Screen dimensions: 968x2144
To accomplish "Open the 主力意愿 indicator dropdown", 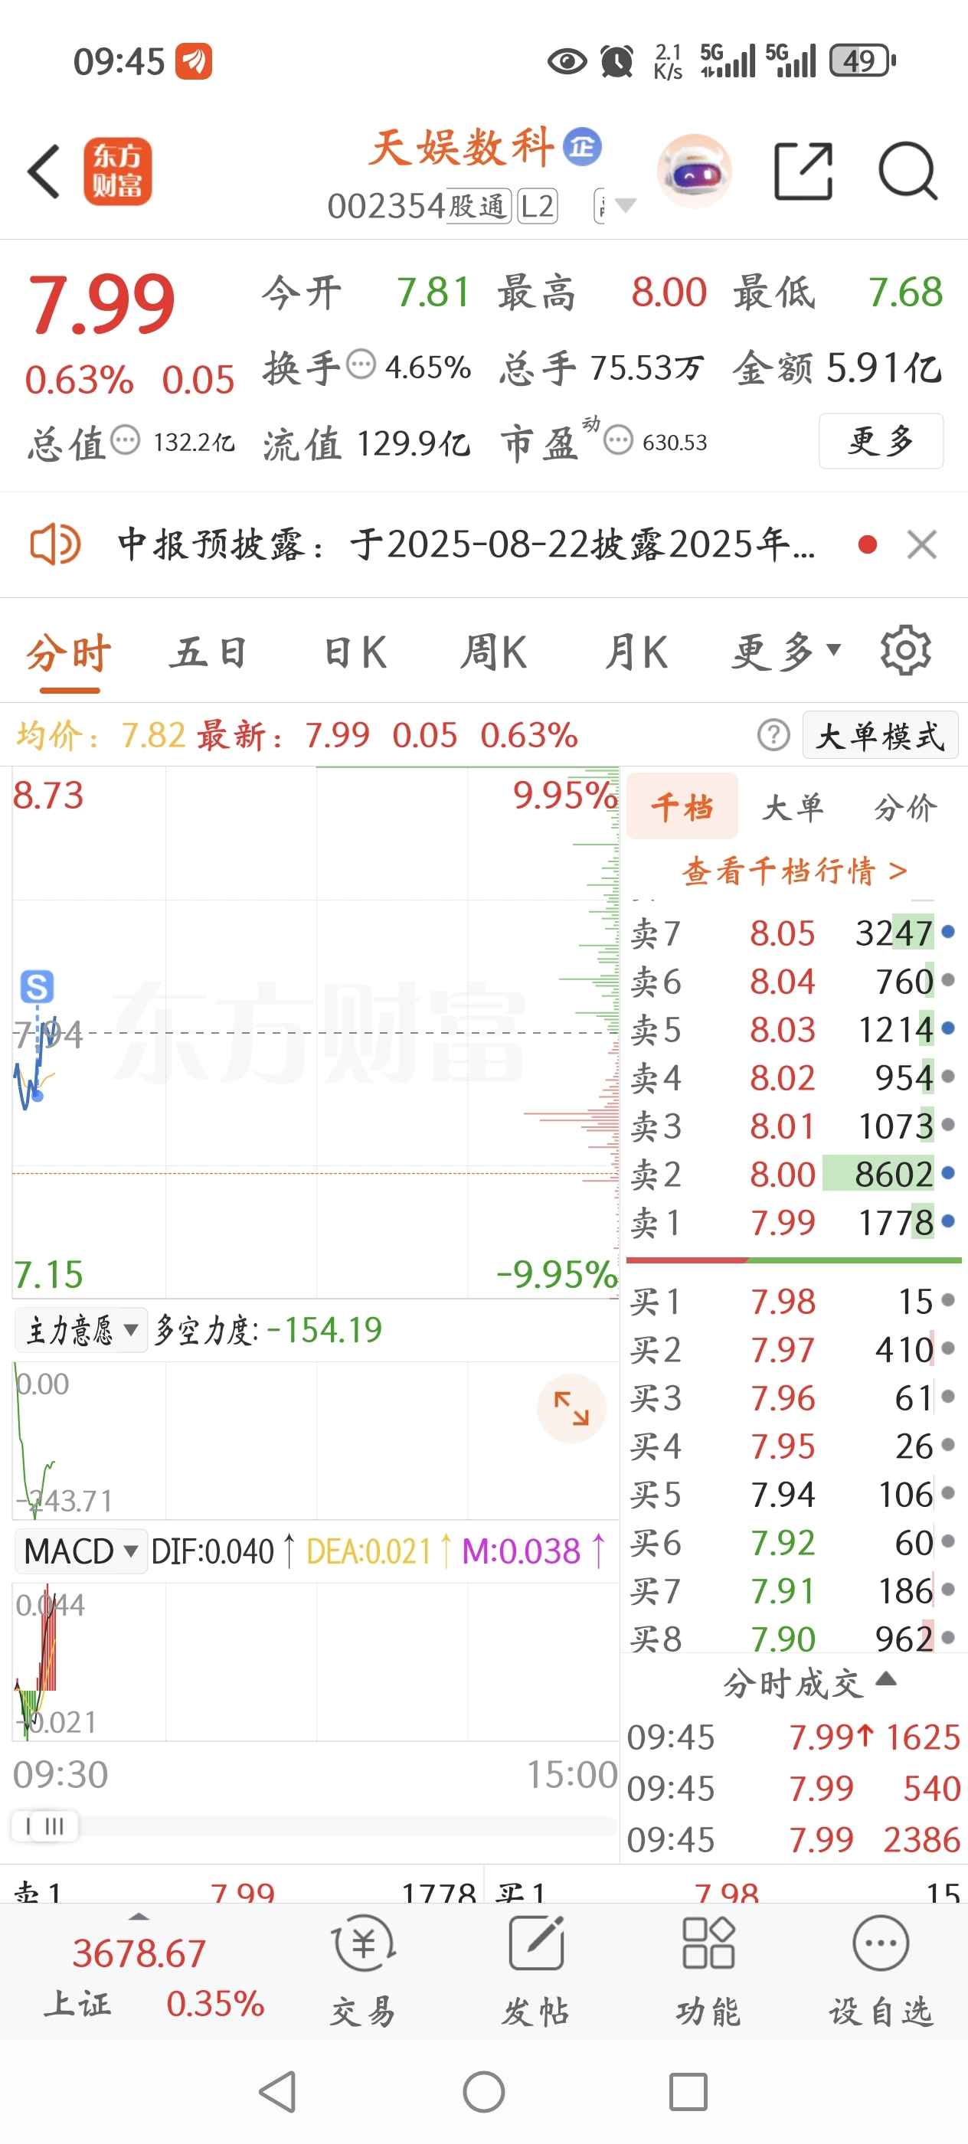I will point(80,1330).
